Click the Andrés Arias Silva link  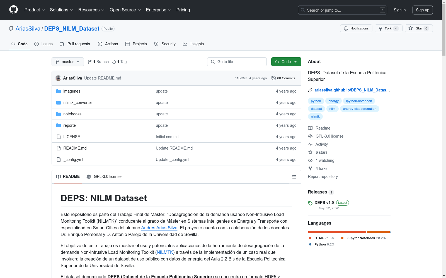point(159,228)
